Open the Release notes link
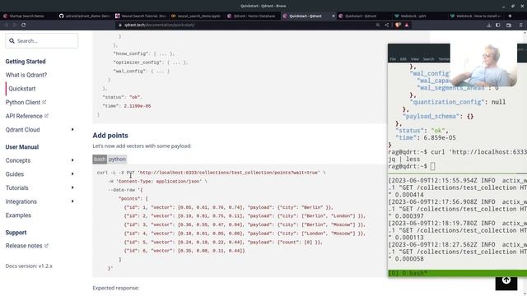 pyautogui.click(x=24, y=246)
